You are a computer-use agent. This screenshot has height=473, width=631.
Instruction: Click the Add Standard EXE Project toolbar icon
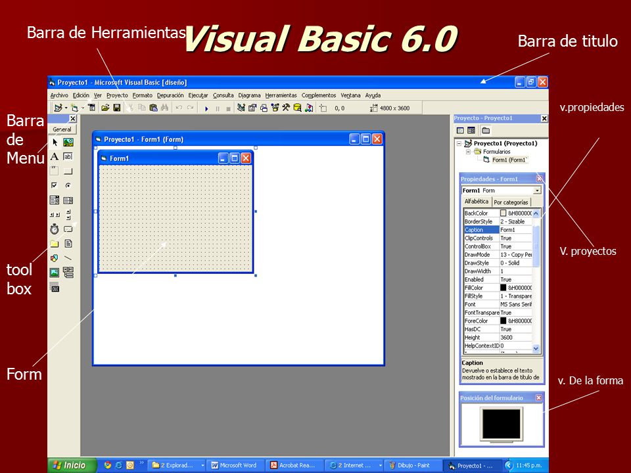58,108
